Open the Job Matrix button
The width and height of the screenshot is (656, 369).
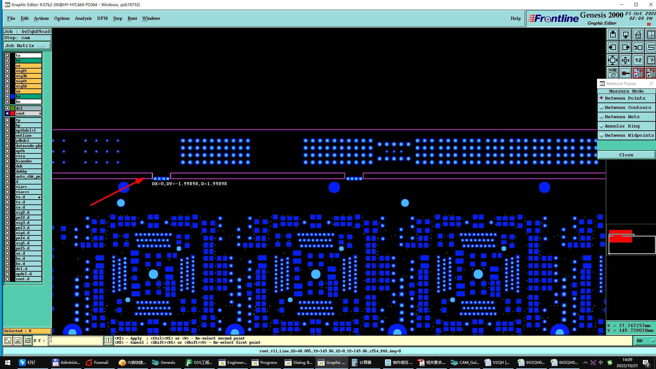tap(27, 46)
